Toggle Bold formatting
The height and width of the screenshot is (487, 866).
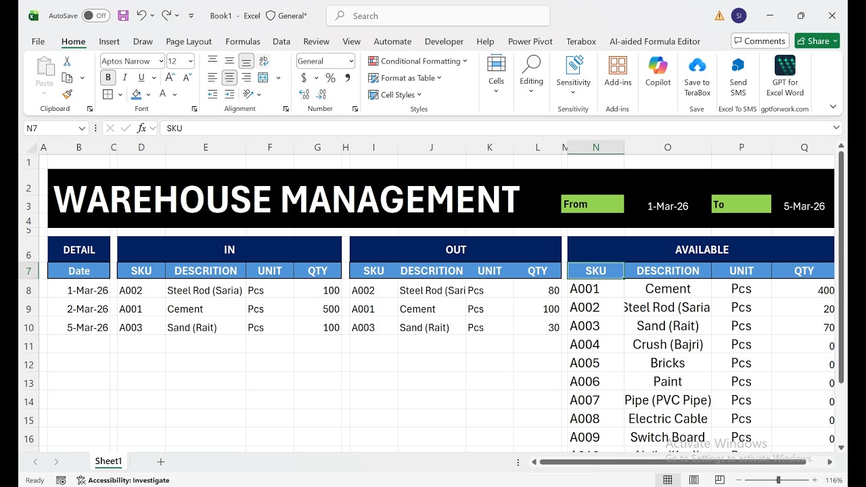(108, 78)
